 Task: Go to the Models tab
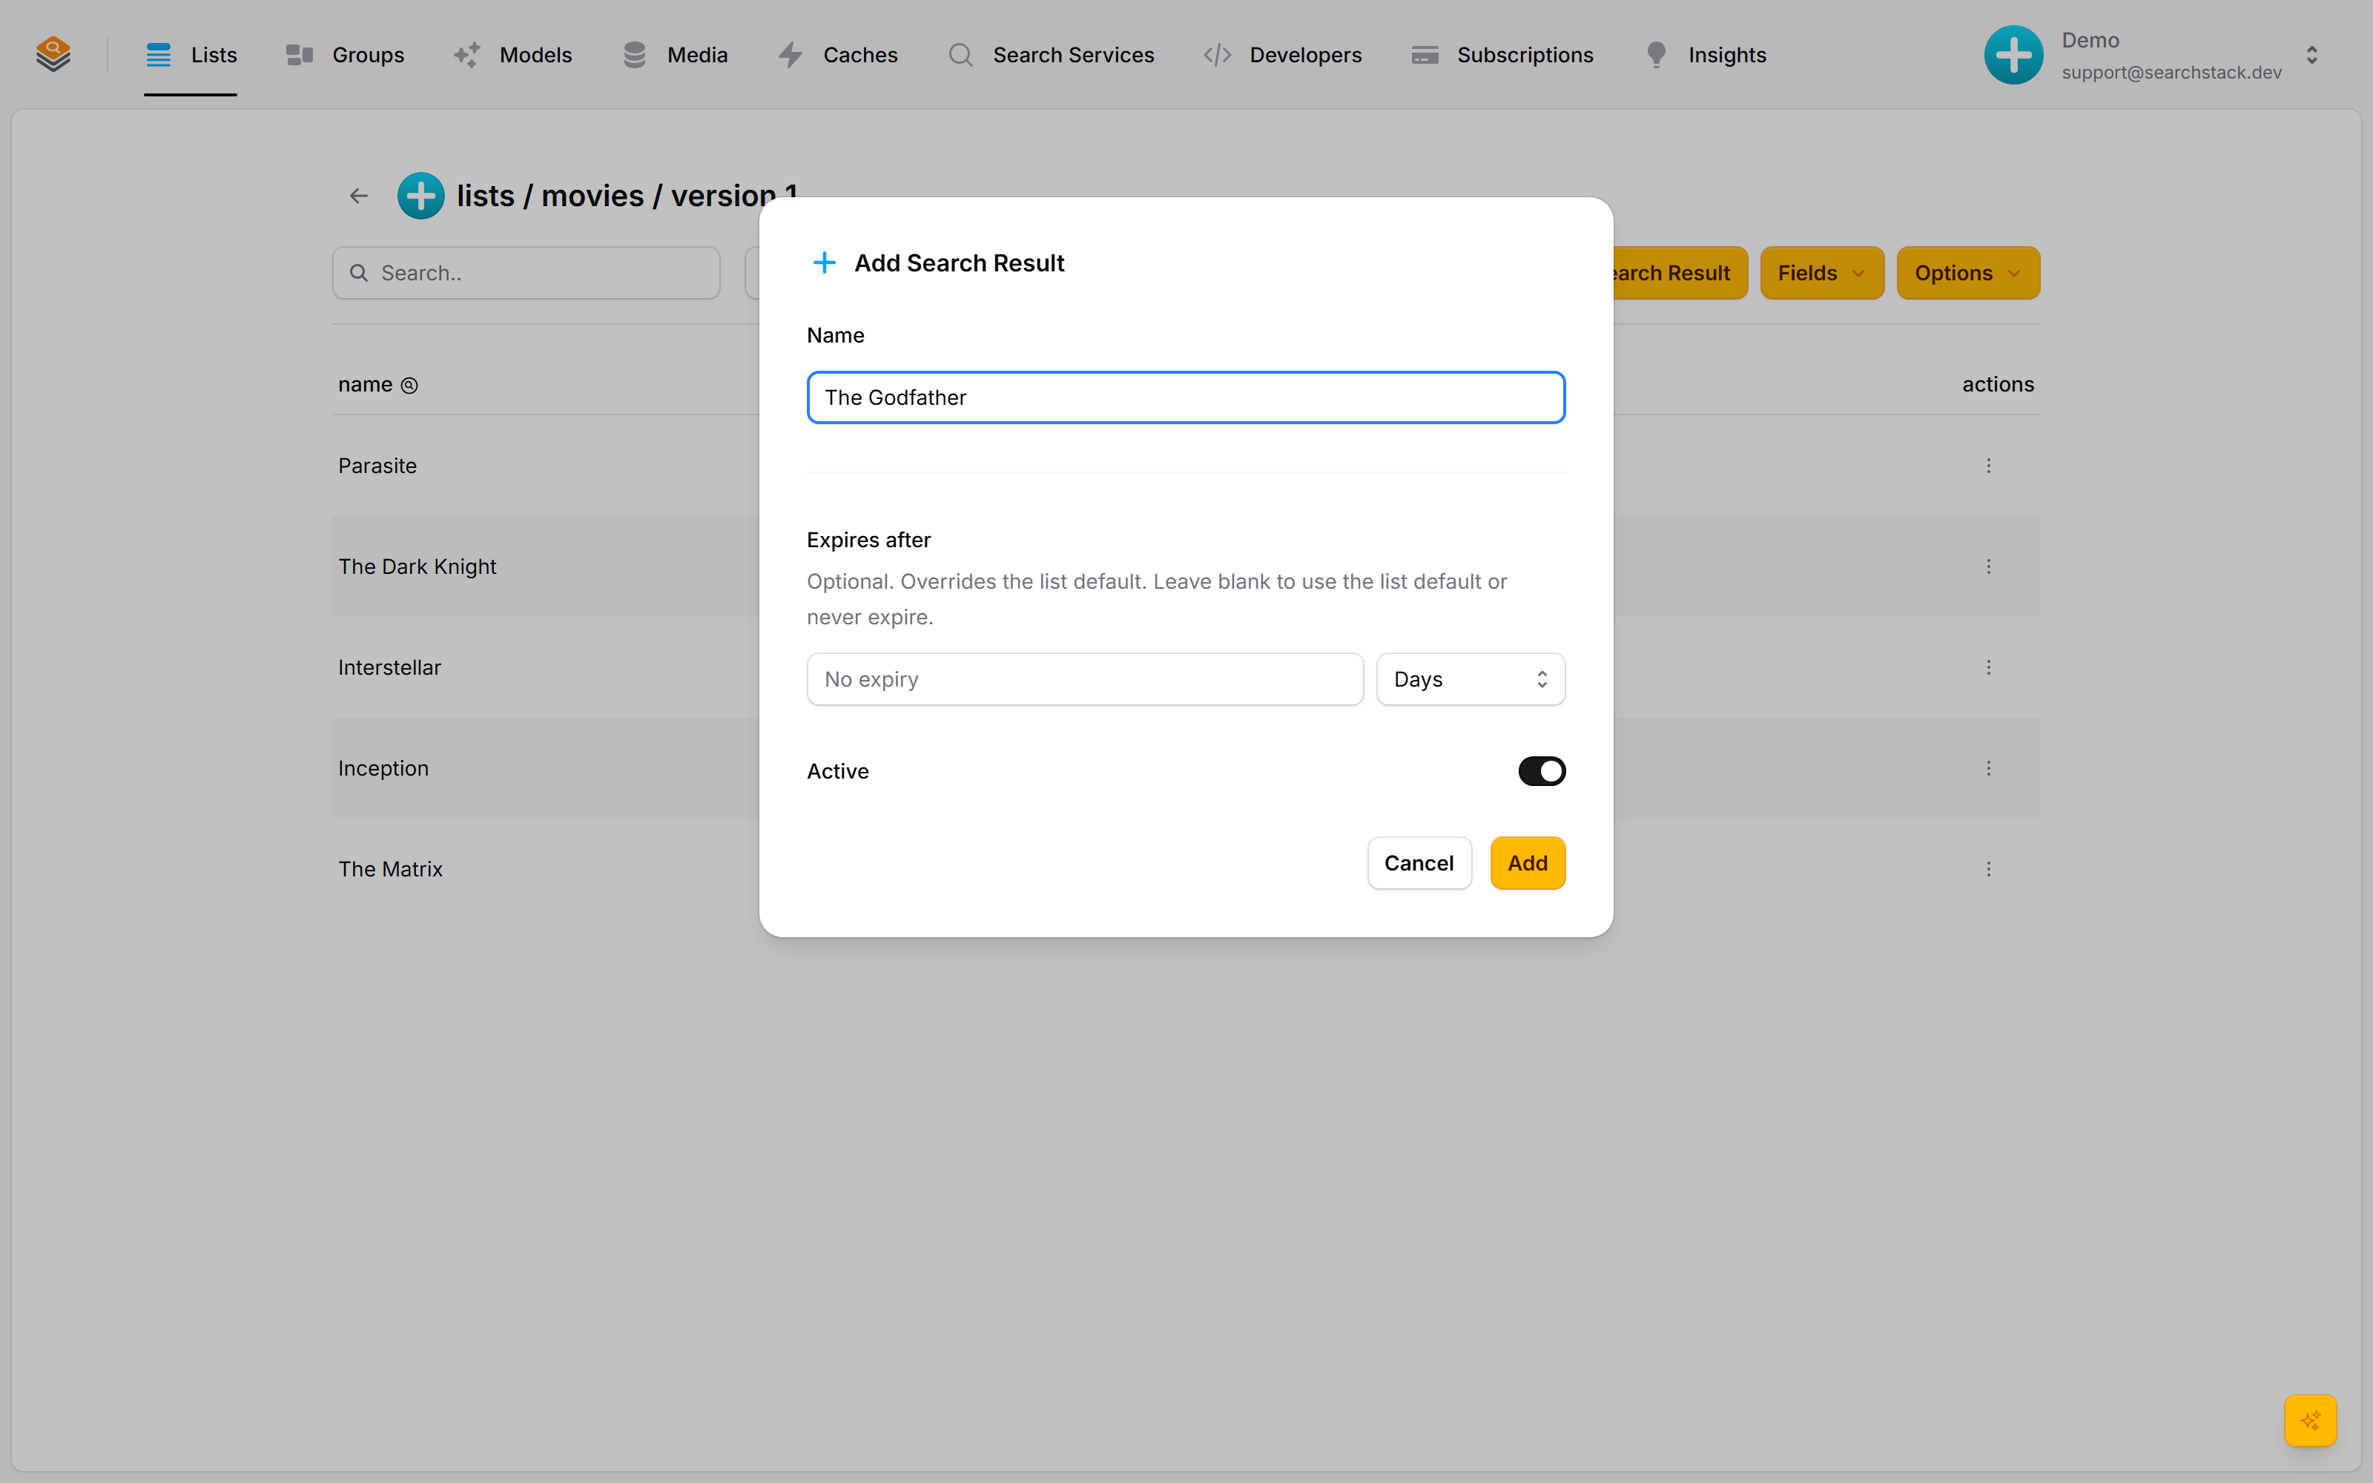coord(512,55)
